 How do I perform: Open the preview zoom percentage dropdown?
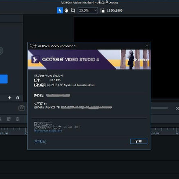(x=88, y=10)
